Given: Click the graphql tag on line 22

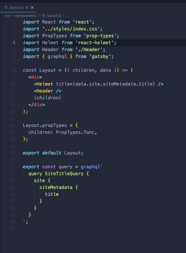Looking at the screenshot, I should pos(90,167).
